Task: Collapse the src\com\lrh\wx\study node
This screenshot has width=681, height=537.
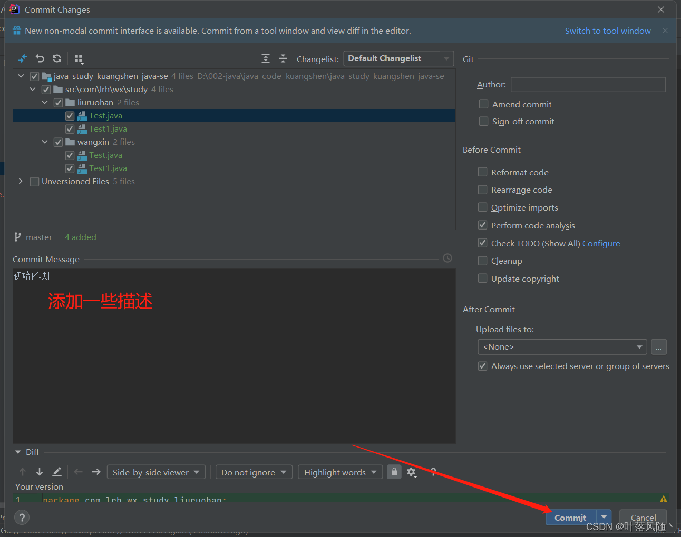Action: point(33,89)
